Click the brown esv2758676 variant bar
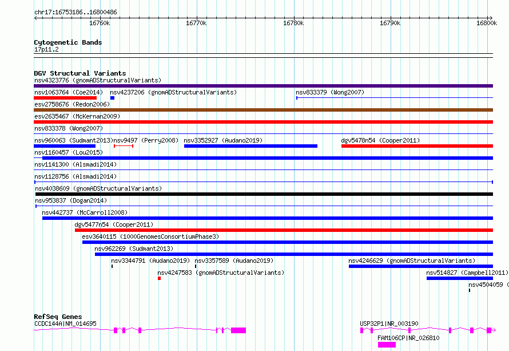 pos(263,110)
